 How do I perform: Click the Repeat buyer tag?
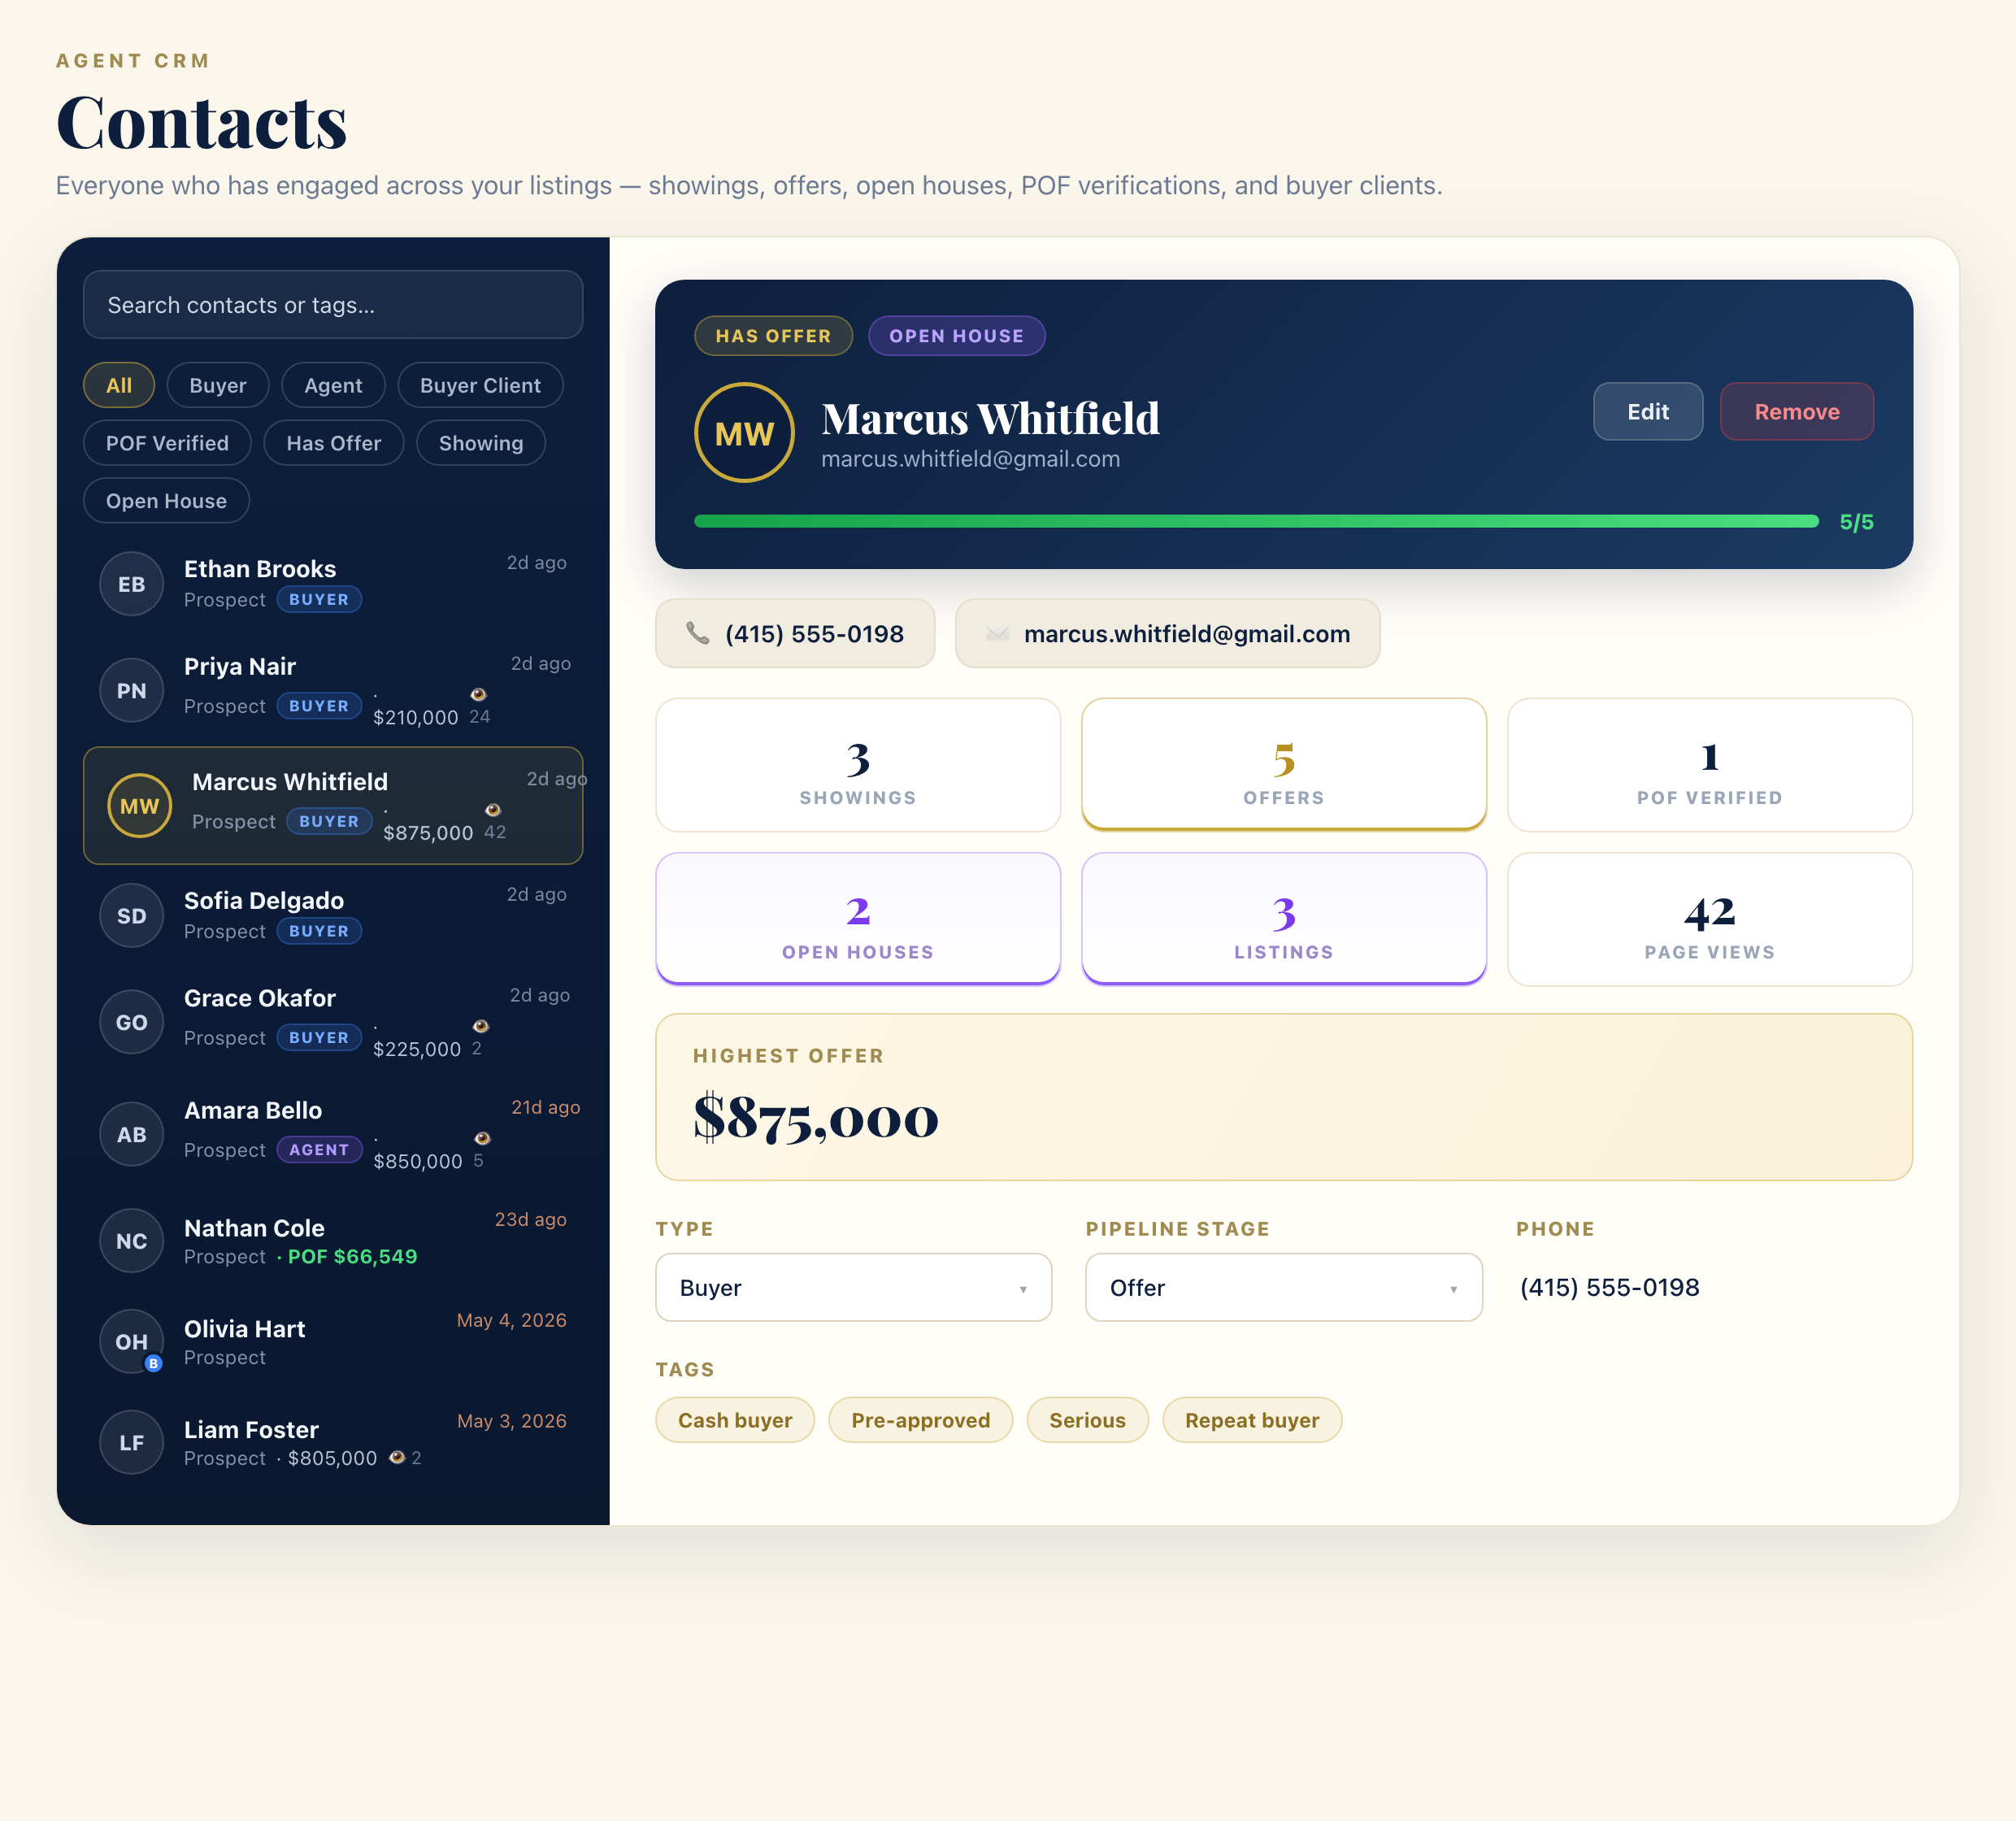coord(1252,1420)
